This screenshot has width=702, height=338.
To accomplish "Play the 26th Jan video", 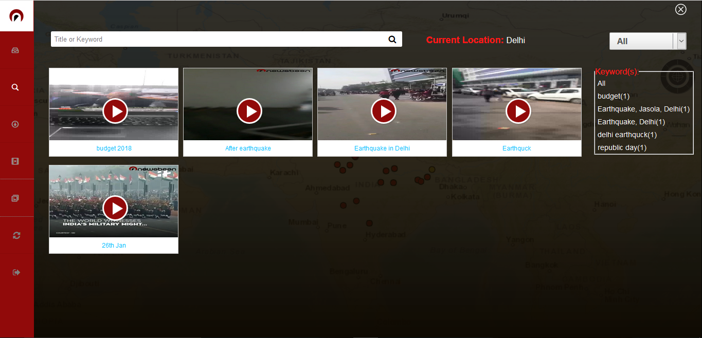I will tap(115, 208).
